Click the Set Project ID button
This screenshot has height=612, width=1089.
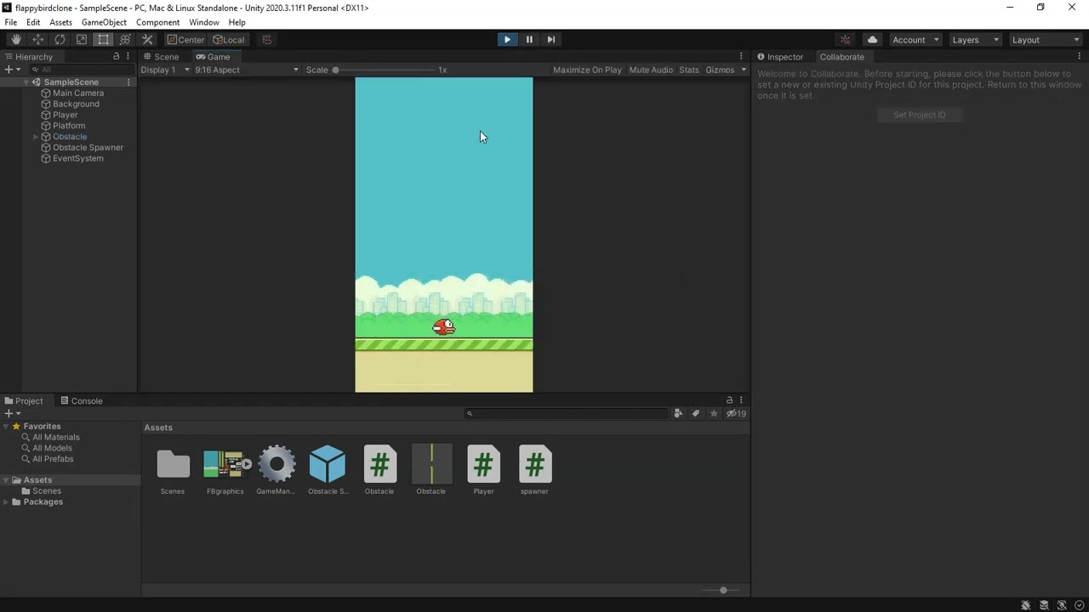click(919, 114)
